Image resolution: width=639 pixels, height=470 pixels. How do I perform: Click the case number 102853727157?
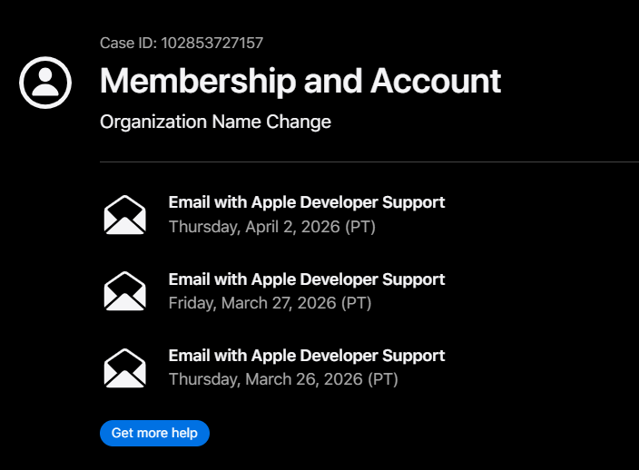212,43
